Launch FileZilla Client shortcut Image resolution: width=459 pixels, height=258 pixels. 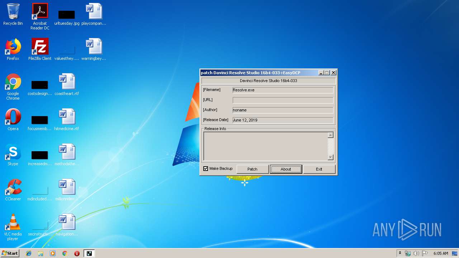[x=40, y=49]
